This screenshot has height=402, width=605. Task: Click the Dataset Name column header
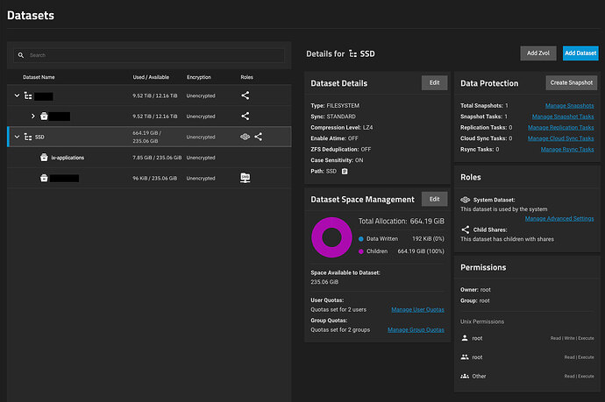point(39,77)
